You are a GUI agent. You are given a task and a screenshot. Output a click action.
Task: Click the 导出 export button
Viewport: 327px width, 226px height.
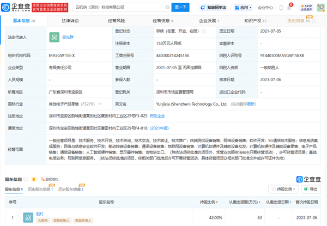(311, 189)
